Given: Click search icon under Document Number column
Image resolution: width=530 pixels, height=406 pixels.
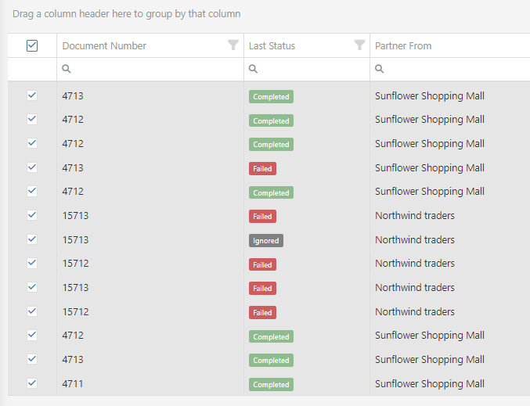Looking at the screenshot, I should click(x=67, y=70).
